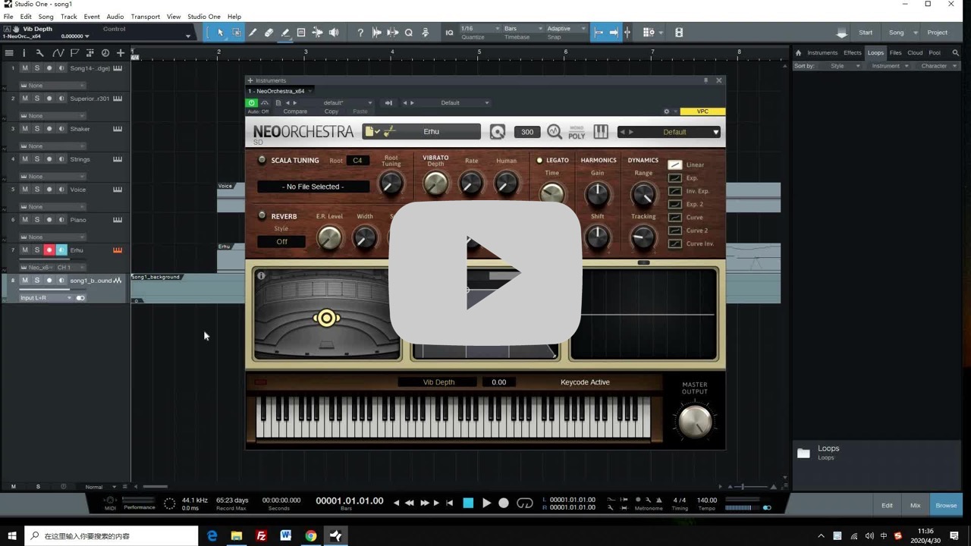
Task: Click the Browser search magnifier icon
Action: click(957, 53)
